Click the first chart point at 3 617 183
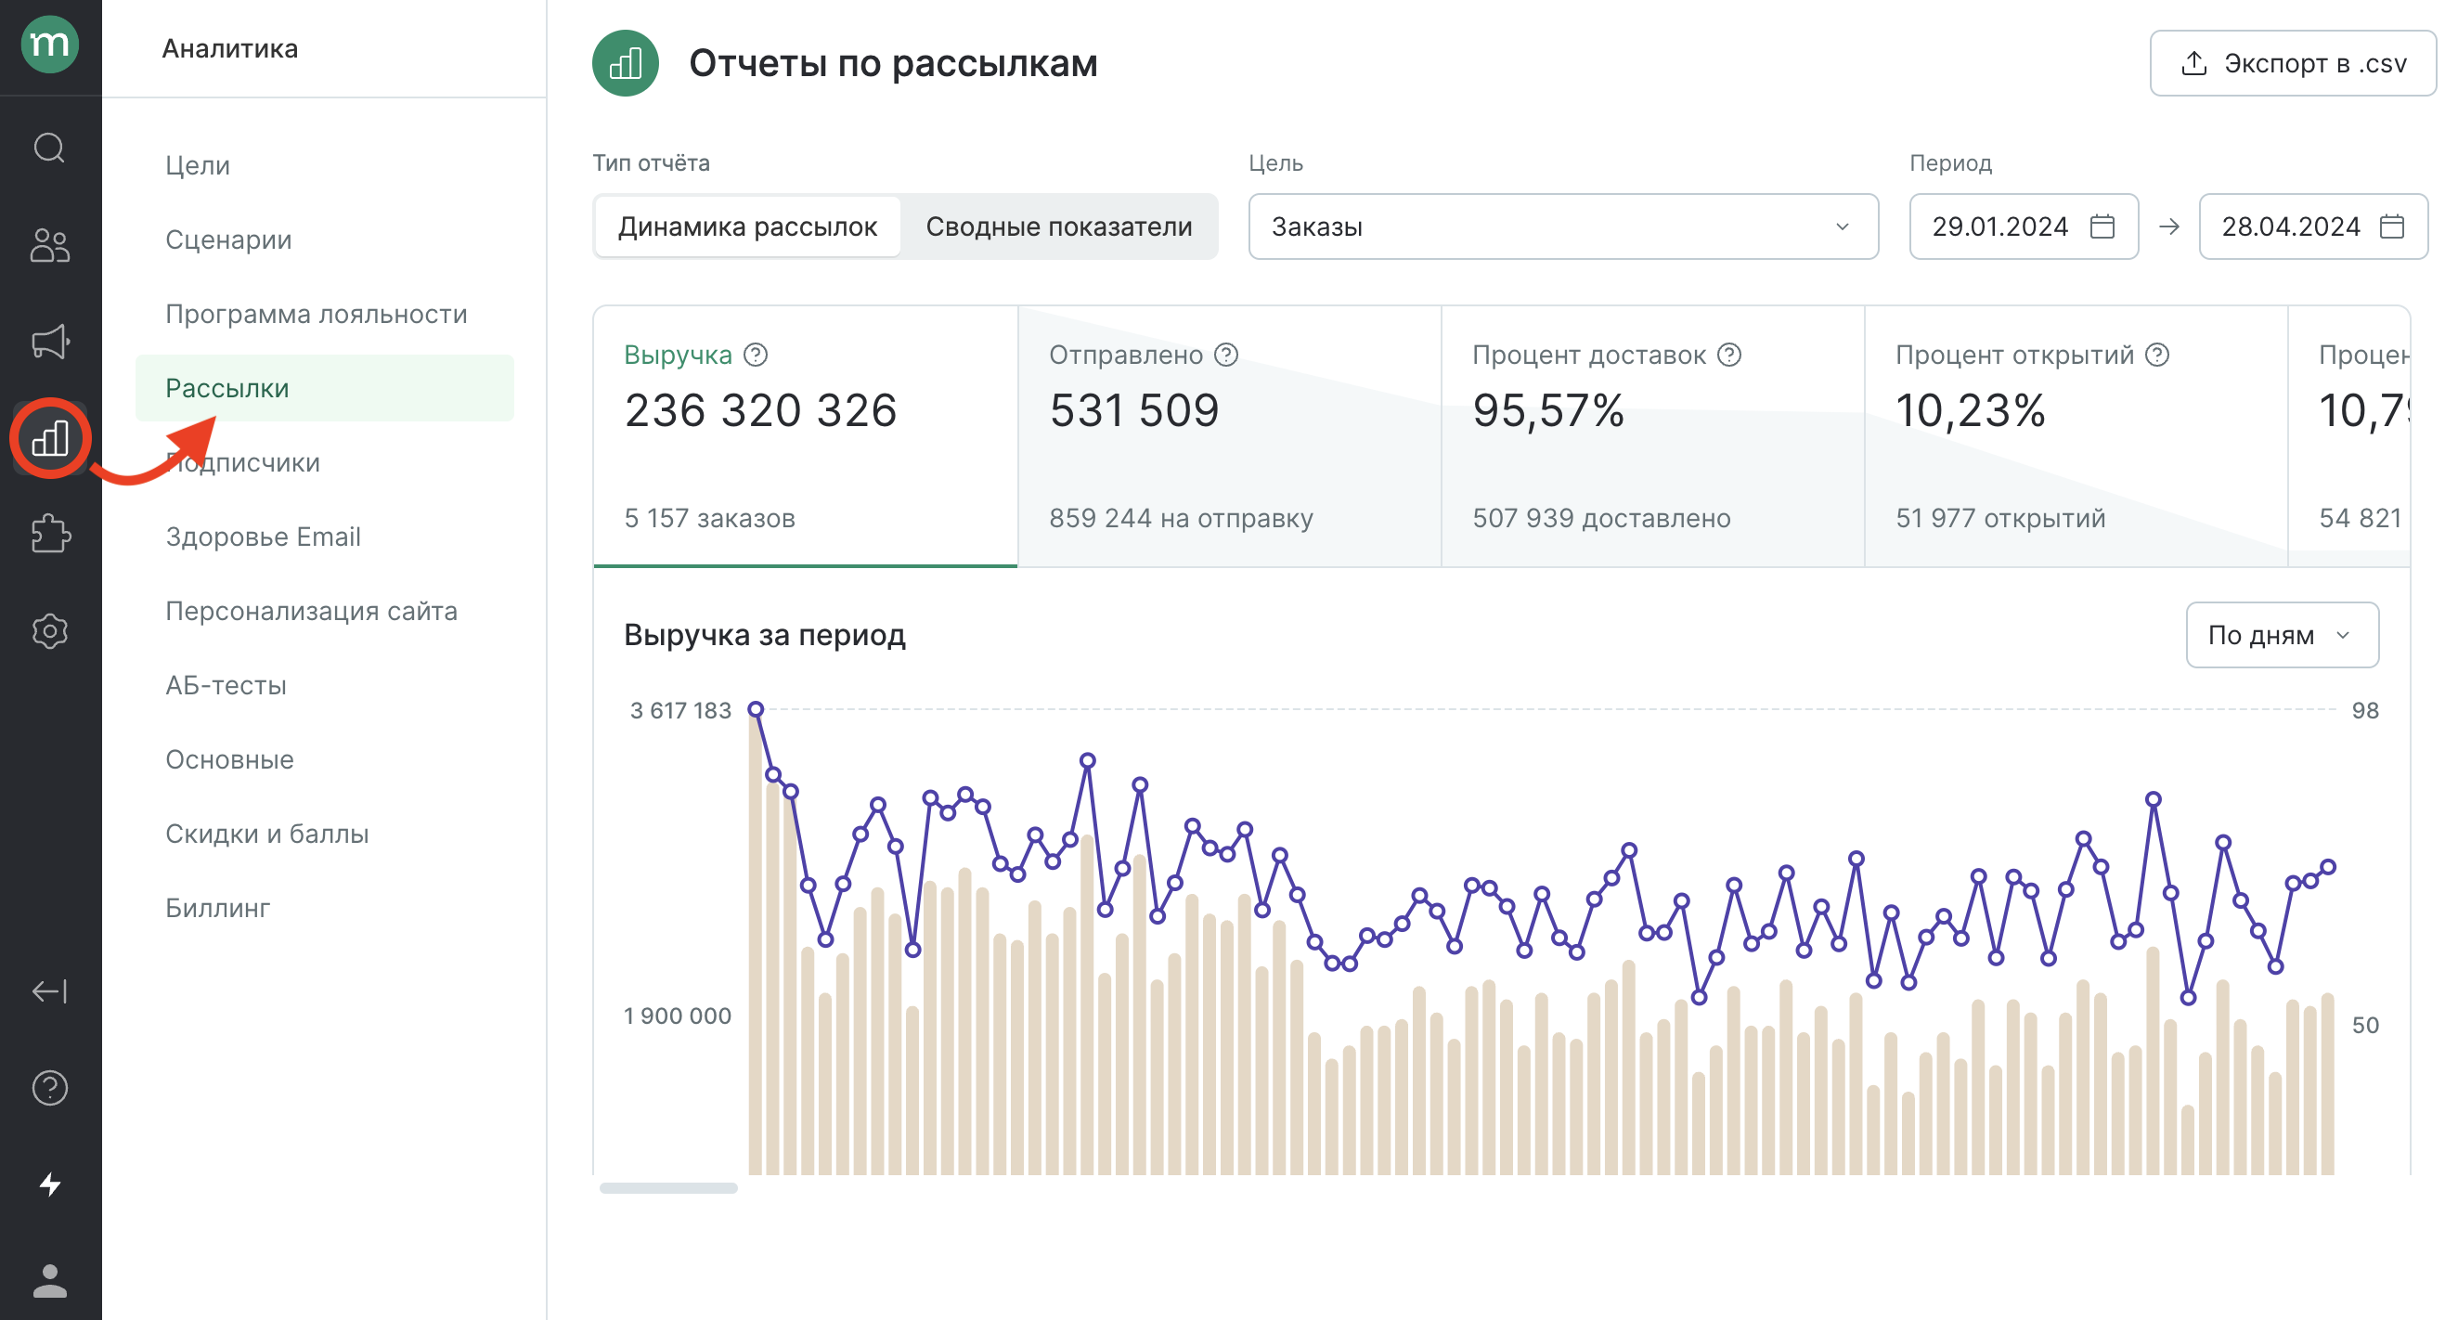 coord(756,709)
